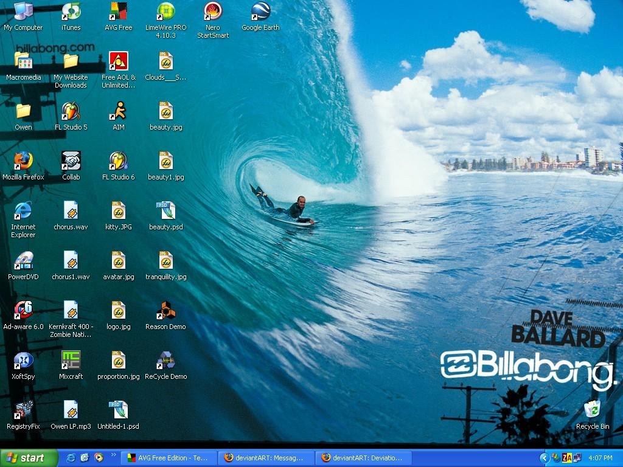Click the middle Quick Launch icon
623x467 pixels.
(85, 458)
